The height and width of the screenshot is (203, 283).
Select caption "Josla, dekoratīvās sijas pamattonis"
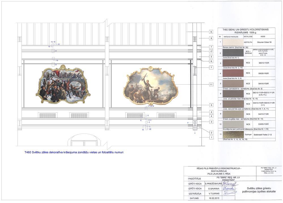click(236, 109)
